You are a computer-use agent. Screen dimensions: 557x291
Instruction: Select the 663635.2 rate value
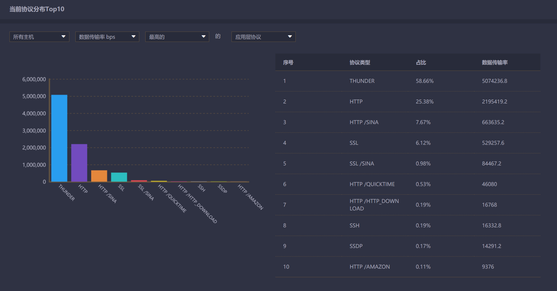tap(493, 122)
